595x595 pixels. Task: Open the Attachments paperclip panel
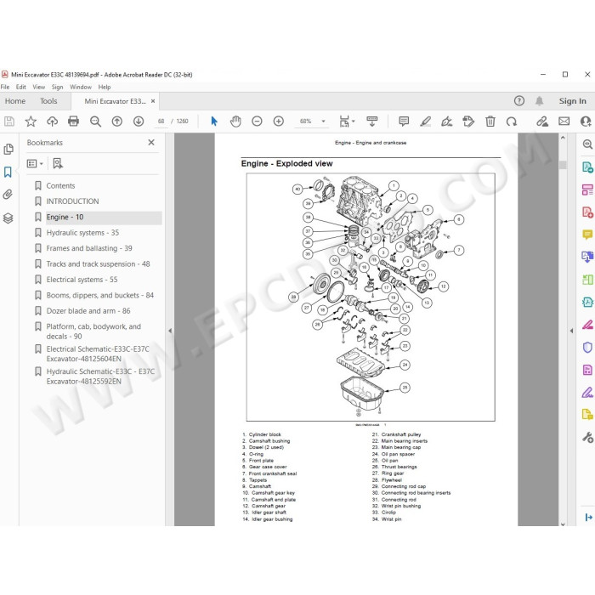pos(8,195)
